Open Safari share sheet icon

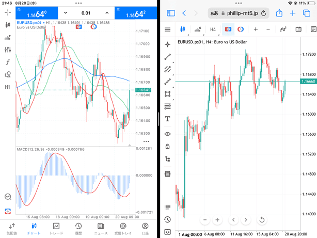pyautogui.click(x=279, y=13)
